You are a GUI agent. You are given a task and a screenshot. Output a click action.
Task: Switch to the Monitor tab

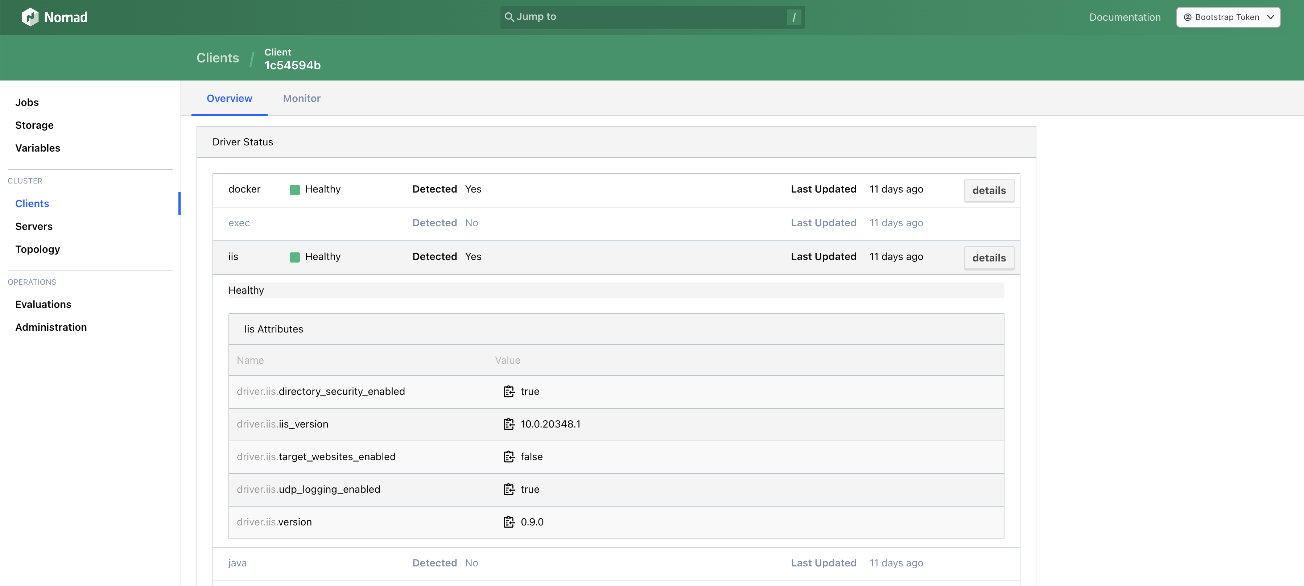pos(302,97)
